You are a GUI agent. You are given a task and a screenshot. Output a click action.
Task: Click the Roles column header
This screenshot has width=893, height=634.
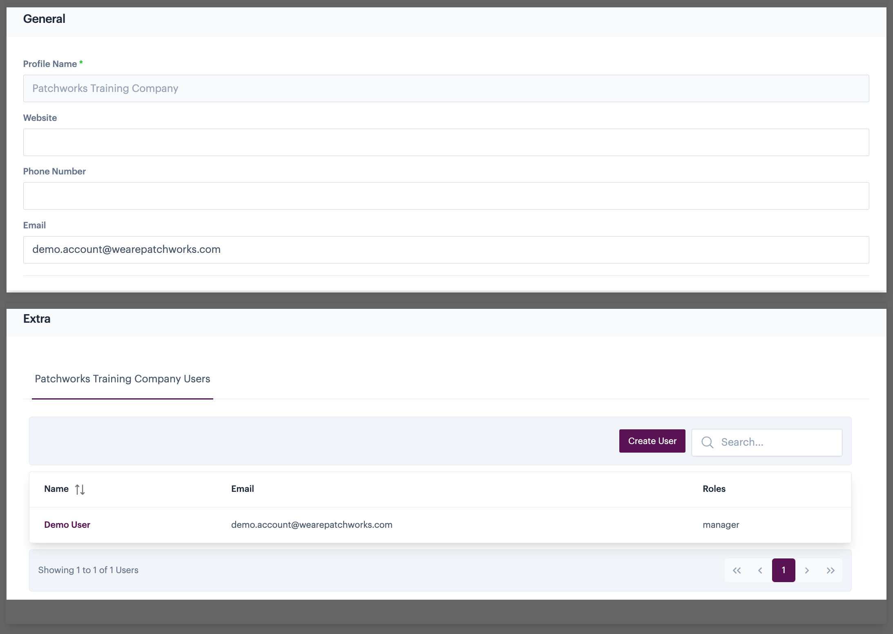click(x=714, y=489)
